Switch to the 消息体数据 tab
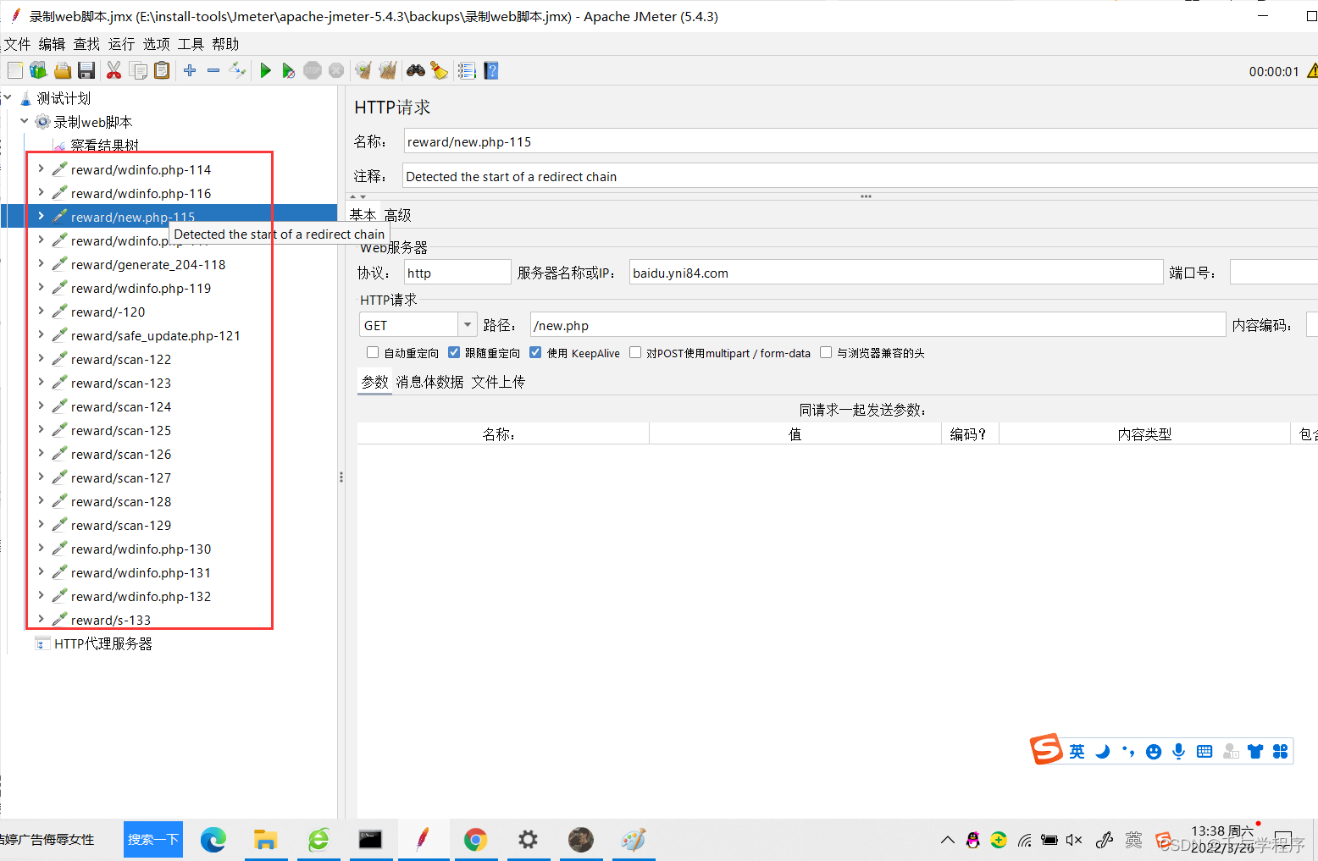The width and height of the screenshot is (1318, 861). [x=429, y=382]
